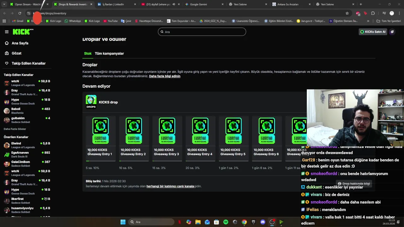404x227 pixels.
Task: Open YouTube bookmark
Action: tap(110, 21)
